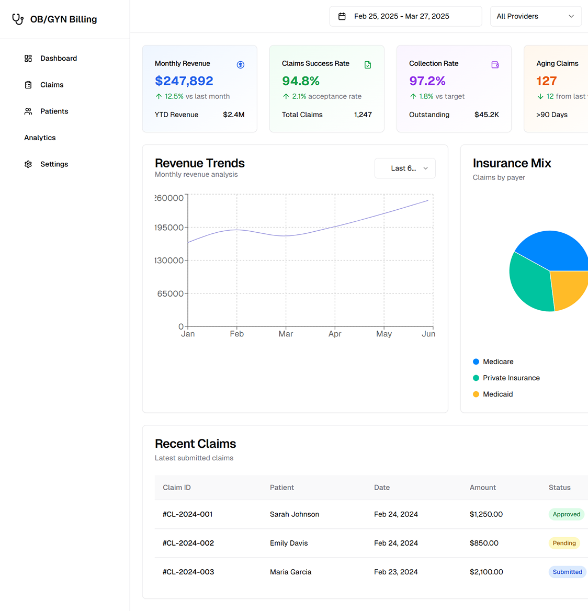The width and height of the screenshot is (588, 611).
Task: Go to Analytics in the sidebar
Action: point(40,138)
